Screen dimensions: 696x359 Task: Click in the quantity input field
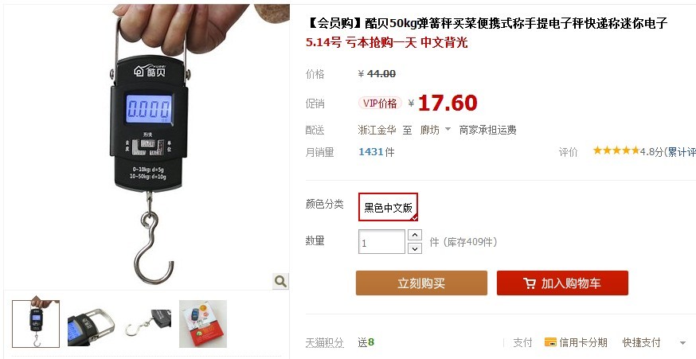point(381,242)
